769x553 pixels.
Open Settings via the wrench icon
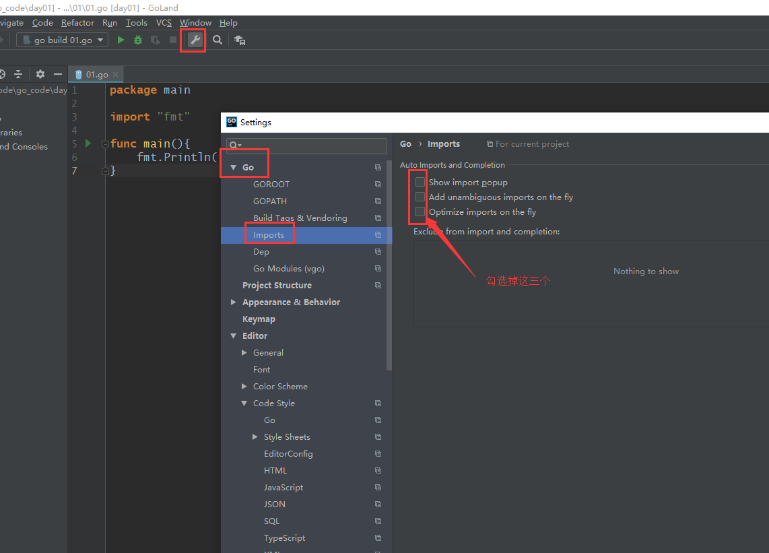pos(195,40)
